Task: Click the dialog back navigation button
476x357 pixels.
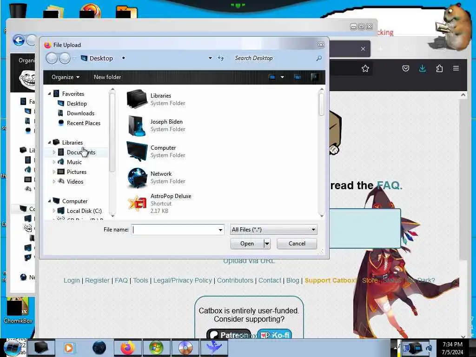Action: click(52, 58)
